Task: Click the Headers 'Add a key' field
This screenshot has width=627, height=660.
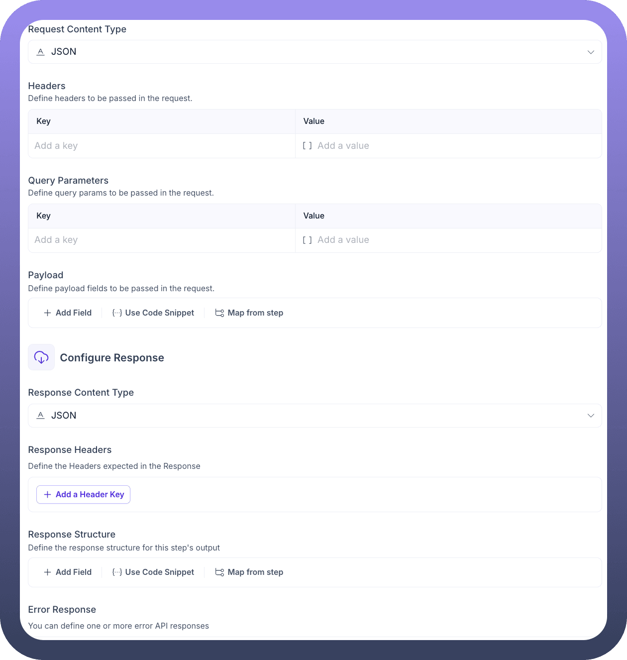Action: [x=161, y=146]
